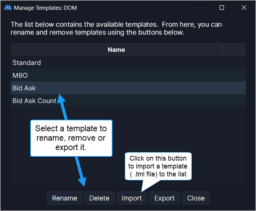Screen dimensions: 256x211
Task: Choose the Bid Ask template
Action: pos(24,88)
